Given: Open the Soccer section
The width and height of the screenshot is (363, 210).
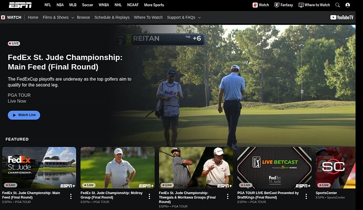Looking at the screenshot, I should (87, 5).
